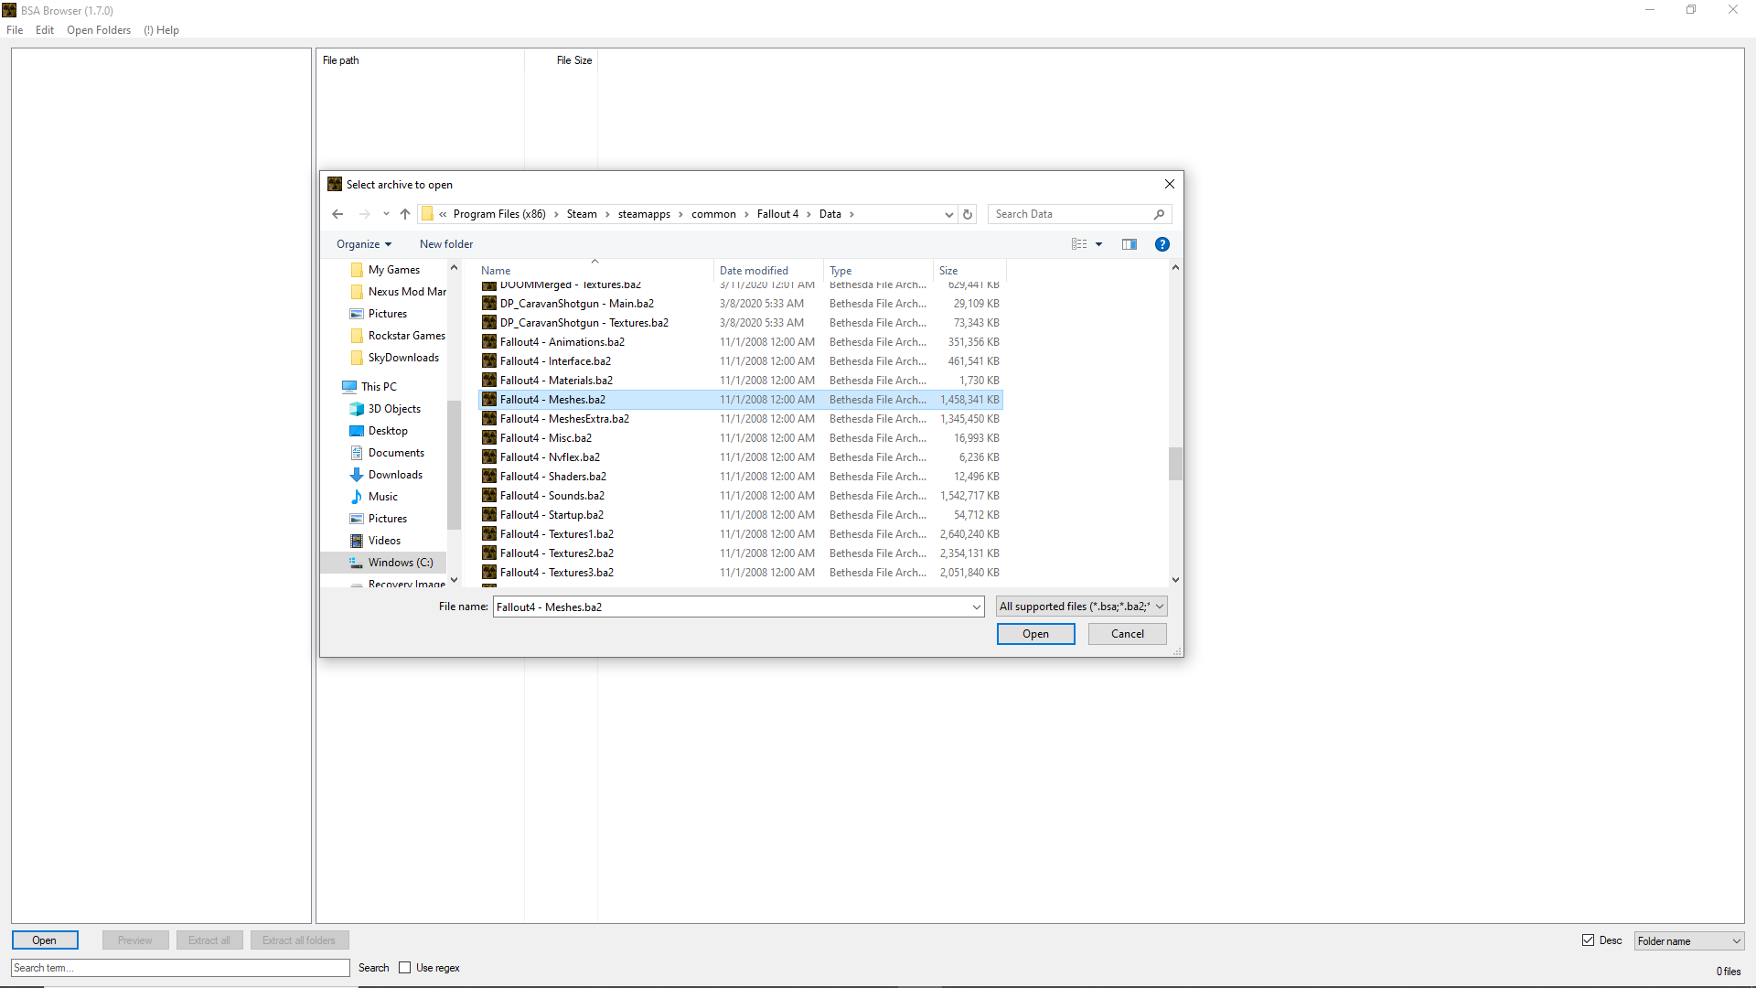The height and width of the screenshot is (988, 1756).
Task: Click the main window Open button
Action: pyautogui.click(x=45, y=940)
